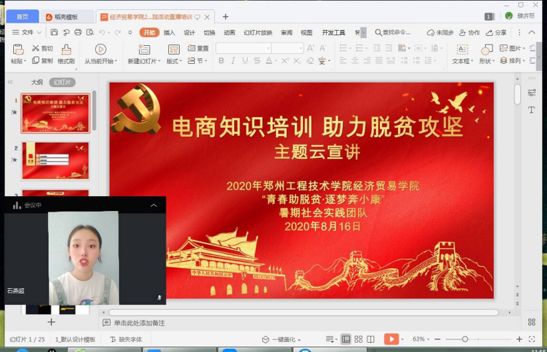
Task: Collapse the slide panel with double chevron
Action: click(x=10, y=82)
